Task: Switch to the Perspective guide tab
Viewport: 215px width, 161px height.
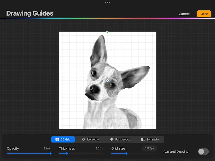Action: coord(120,139)
